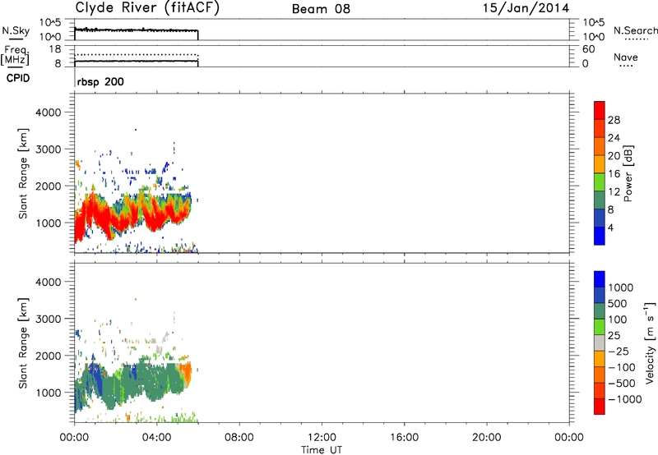Click the 'CPID' label
Viewport: 658px width, 455px height.
pos(18,78)
